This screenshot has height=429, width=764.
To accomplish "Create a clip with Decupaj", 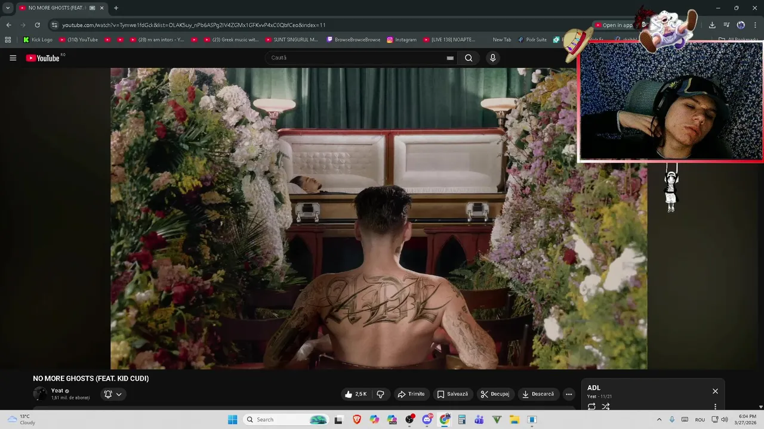I will (495, 394).
